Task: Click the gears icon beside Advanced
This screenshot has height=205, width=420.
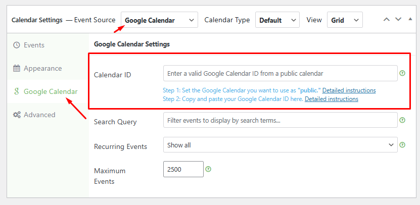Action: click(17, 115)
